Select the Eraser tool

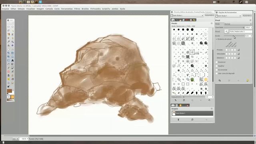click(x=8, y=72)
